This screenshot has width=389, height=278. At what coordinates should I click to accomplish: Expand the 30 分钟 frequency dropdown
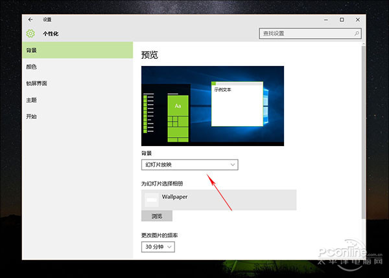click(x=158, y=247)
